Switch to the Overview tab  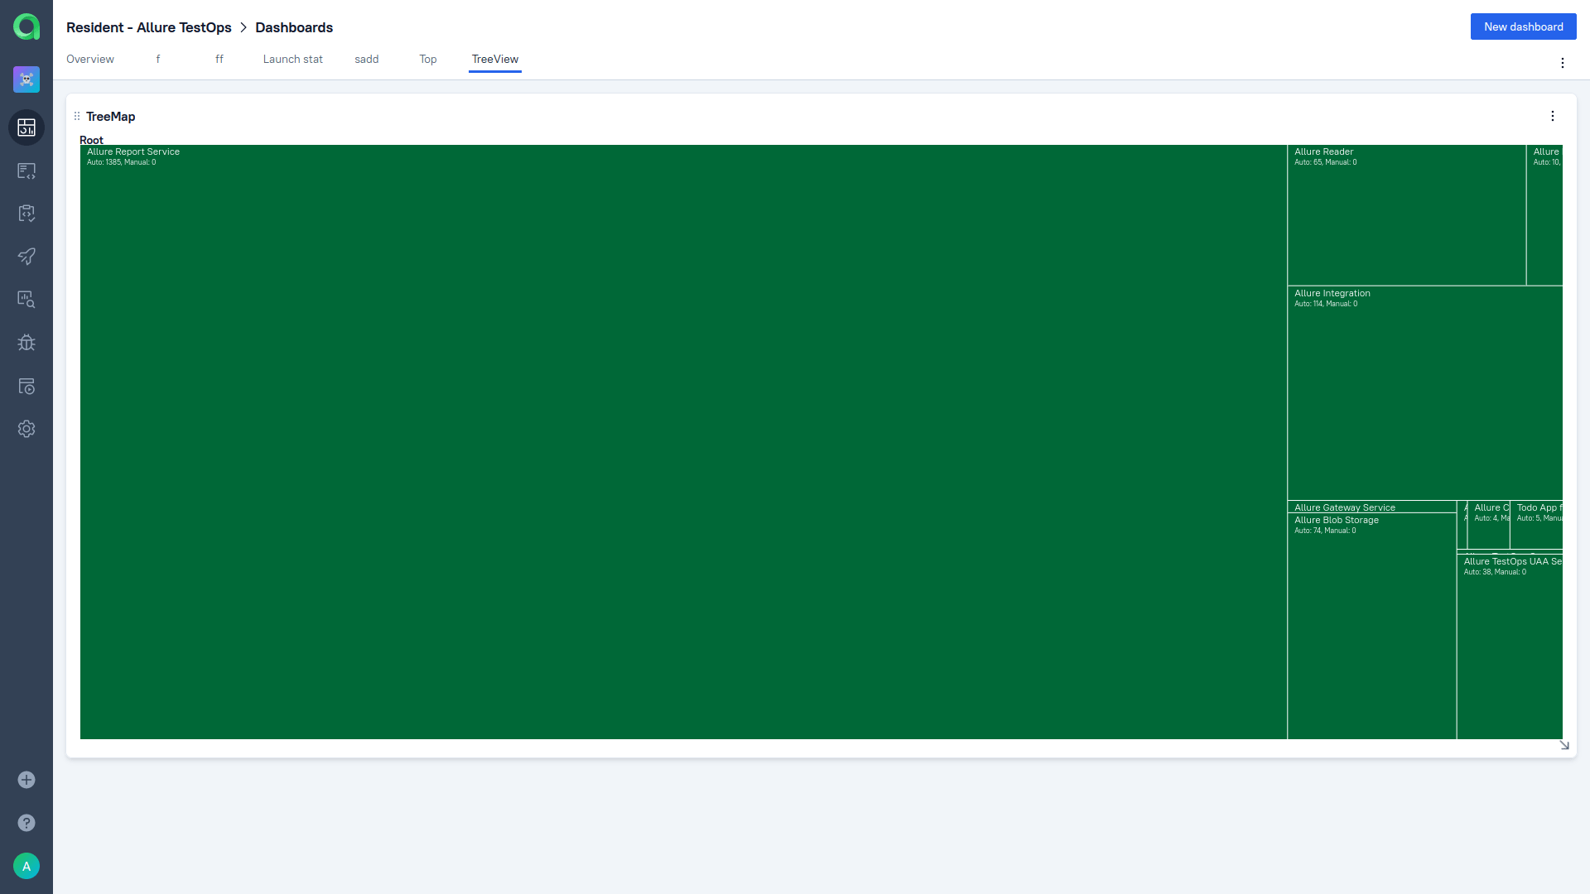89,59
